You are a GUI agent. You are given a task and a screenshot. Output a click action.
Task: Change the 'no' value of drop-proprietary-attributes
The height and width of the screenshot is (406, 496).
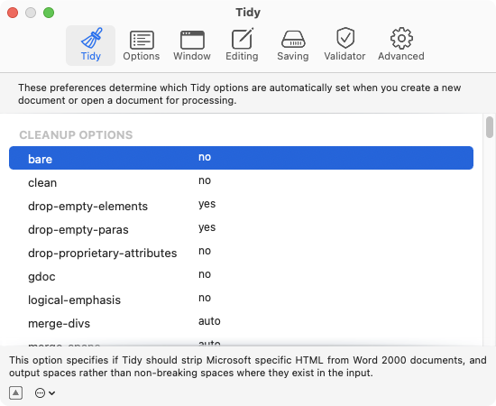click(205, 251)
